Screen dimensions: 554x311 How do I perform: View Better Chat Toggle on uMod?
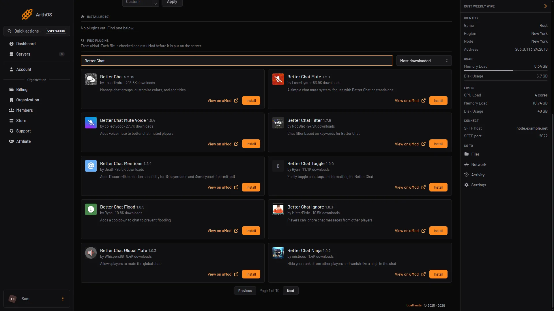tap(410, 187)
